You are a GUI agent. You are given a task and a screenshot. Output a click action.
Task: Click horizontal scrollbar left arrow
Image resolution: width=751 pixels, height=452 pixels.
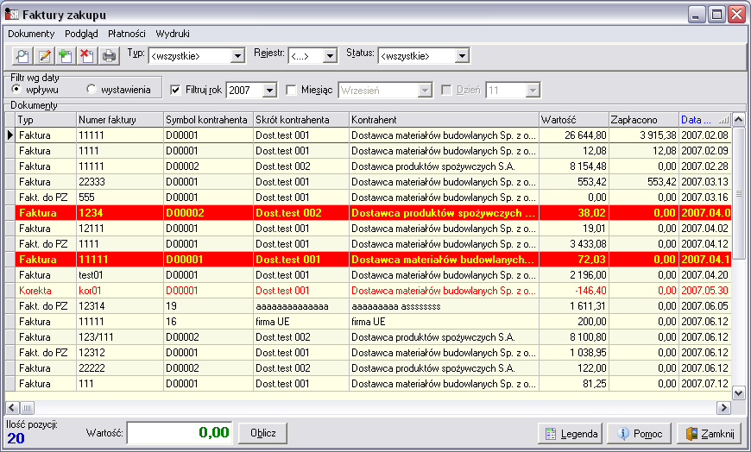pyautogui.click(x=12, y=408)
